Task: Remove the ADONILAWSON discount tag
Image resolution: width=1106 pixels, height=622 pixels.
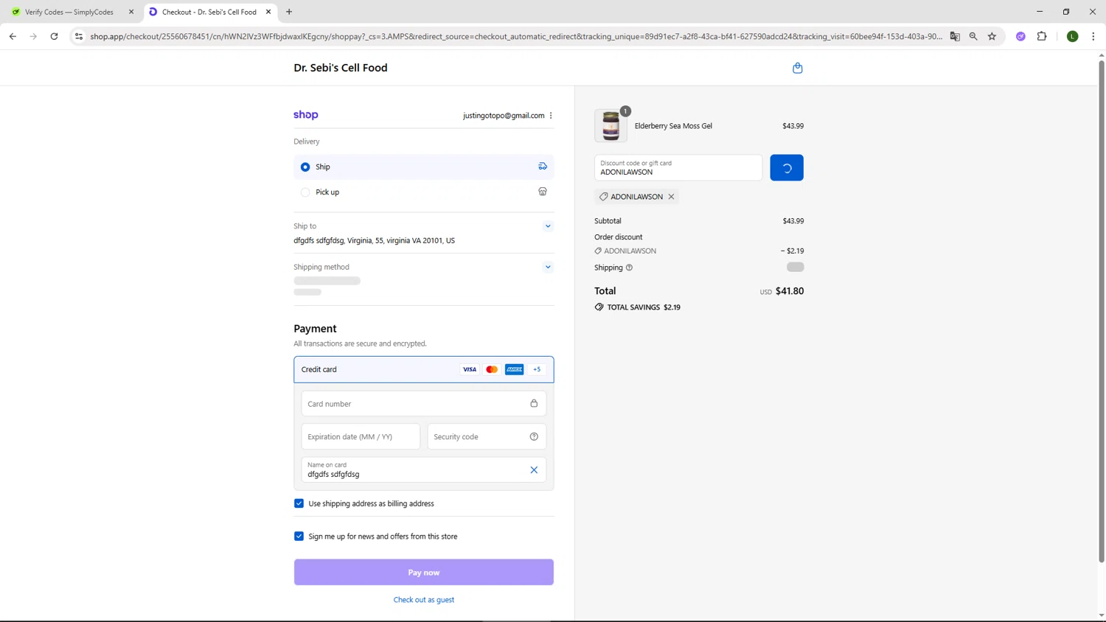Action: click(x=671, y=197)
